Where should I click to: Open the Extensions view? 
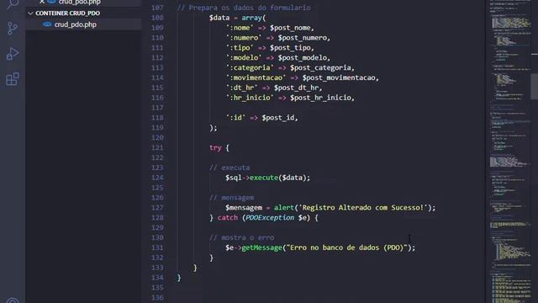click(x=13, y=79)
